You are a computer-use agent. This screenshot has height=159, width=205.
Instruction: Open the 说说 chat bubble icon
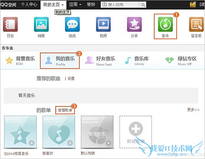[72, 24]
